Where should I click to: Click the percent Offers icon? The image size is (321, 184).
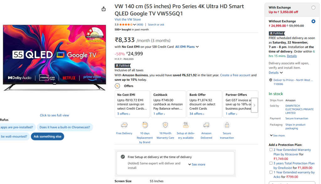click(117, 86)
